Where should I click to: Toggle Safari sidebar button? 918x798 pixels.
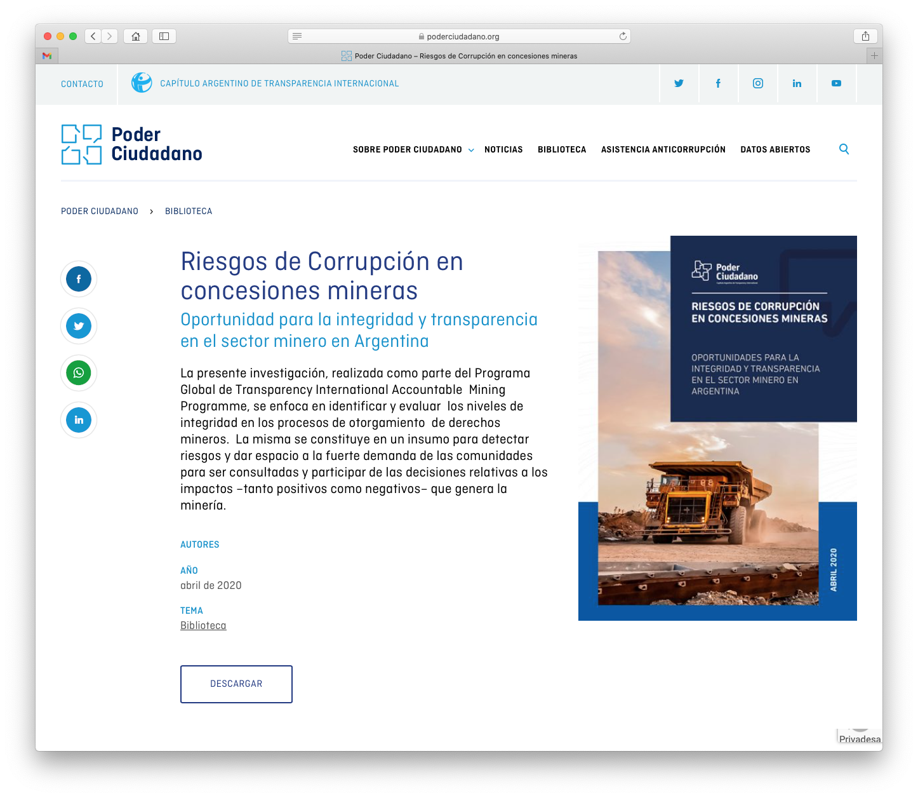pos(164,36)
